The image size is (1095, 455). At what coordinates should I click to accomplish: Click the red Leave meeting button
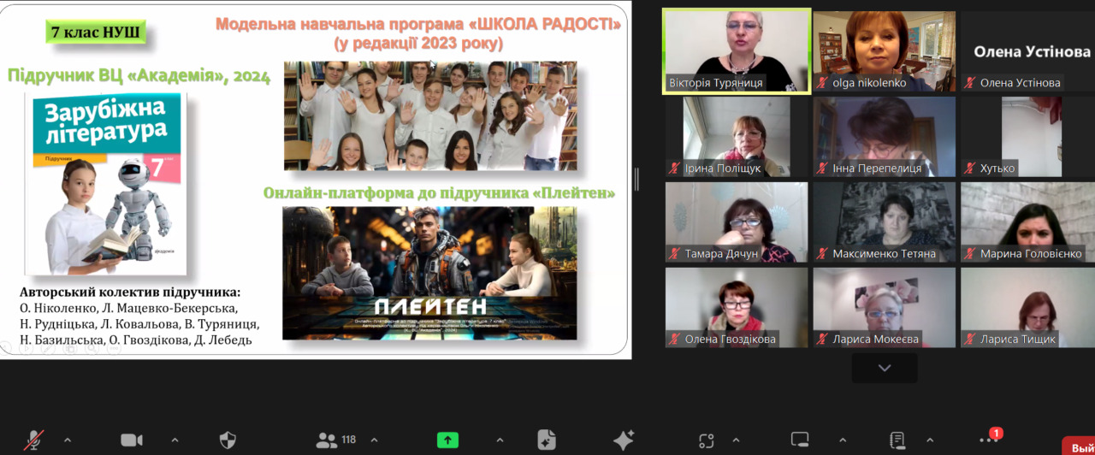click(1078, 446)
